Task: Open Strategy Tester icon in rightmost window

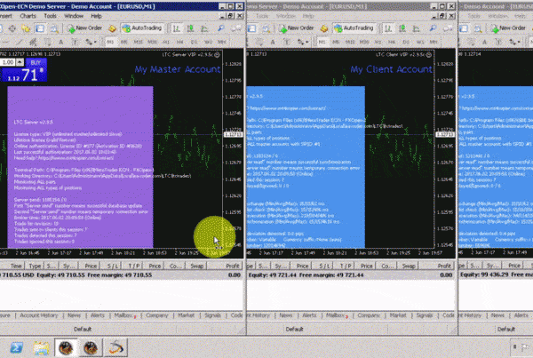Action: click(478, 29)
